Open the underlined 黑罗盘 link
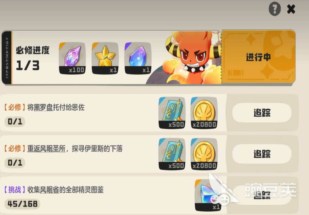 tap(43, 107)
